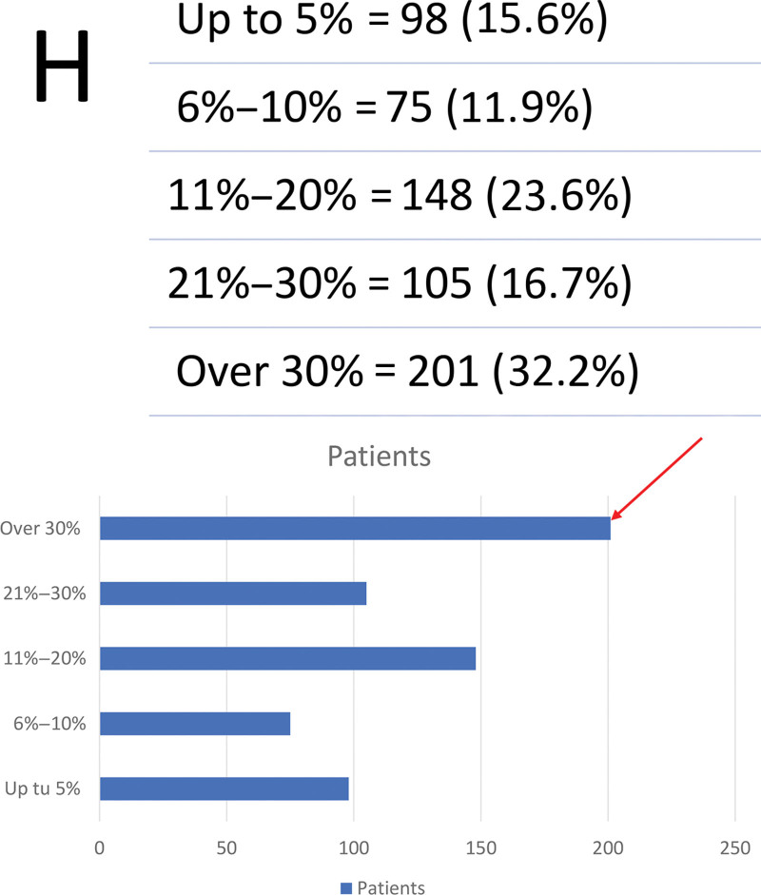Click the Patients legend text
This screenshot has width=761, height=895.
[x=391, y=887]
